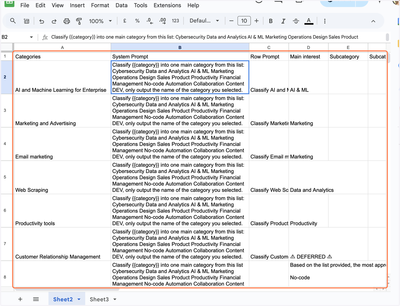Click cell 'AI and Machine Learning for Enterprise'
The image size is (400, 306).
62,77
